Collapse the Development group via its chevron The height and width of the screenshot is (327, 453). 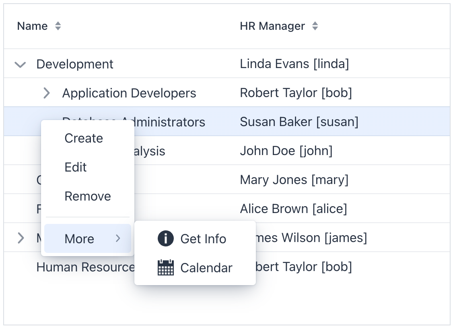(20, 64)
